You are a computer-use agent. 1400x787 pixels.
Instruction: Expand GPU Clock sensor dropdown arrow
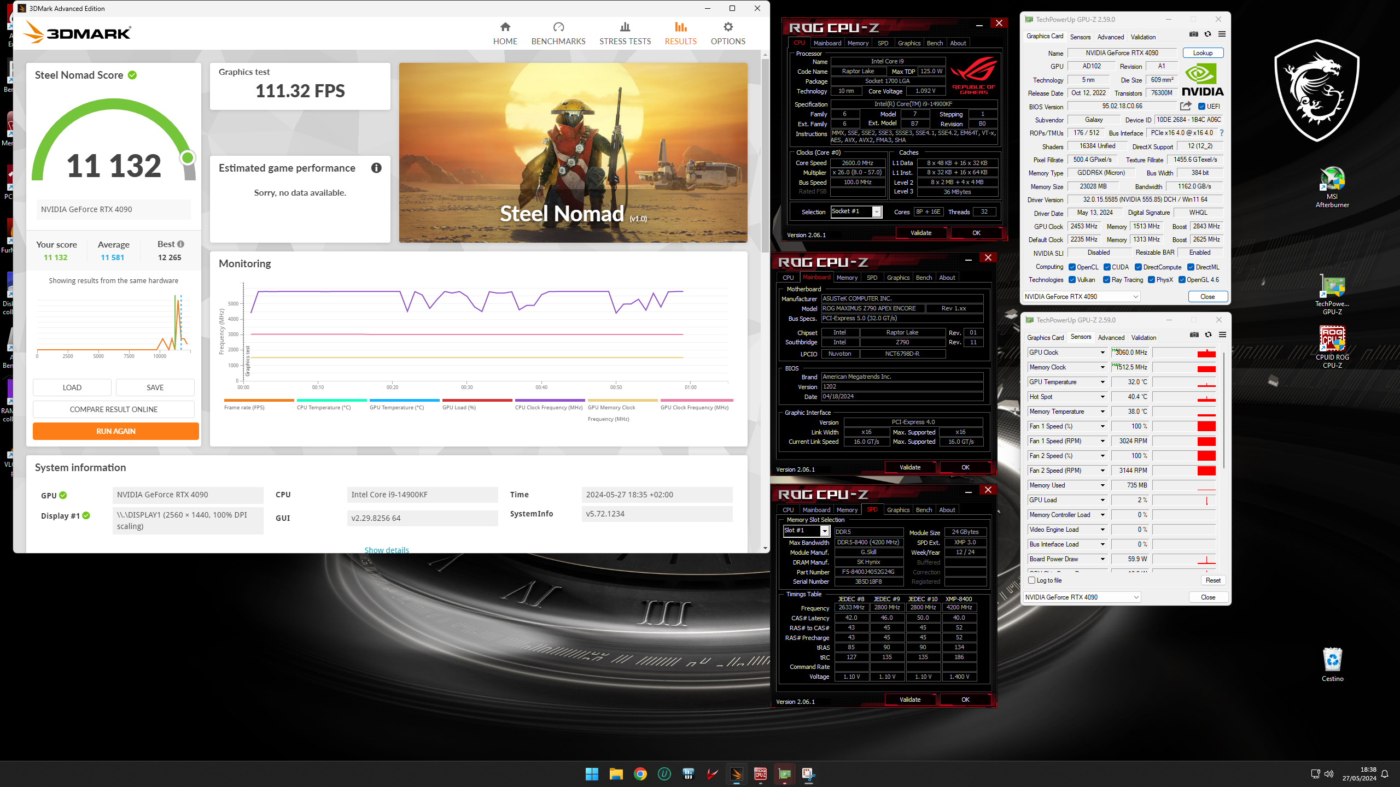pos(1102,353)
